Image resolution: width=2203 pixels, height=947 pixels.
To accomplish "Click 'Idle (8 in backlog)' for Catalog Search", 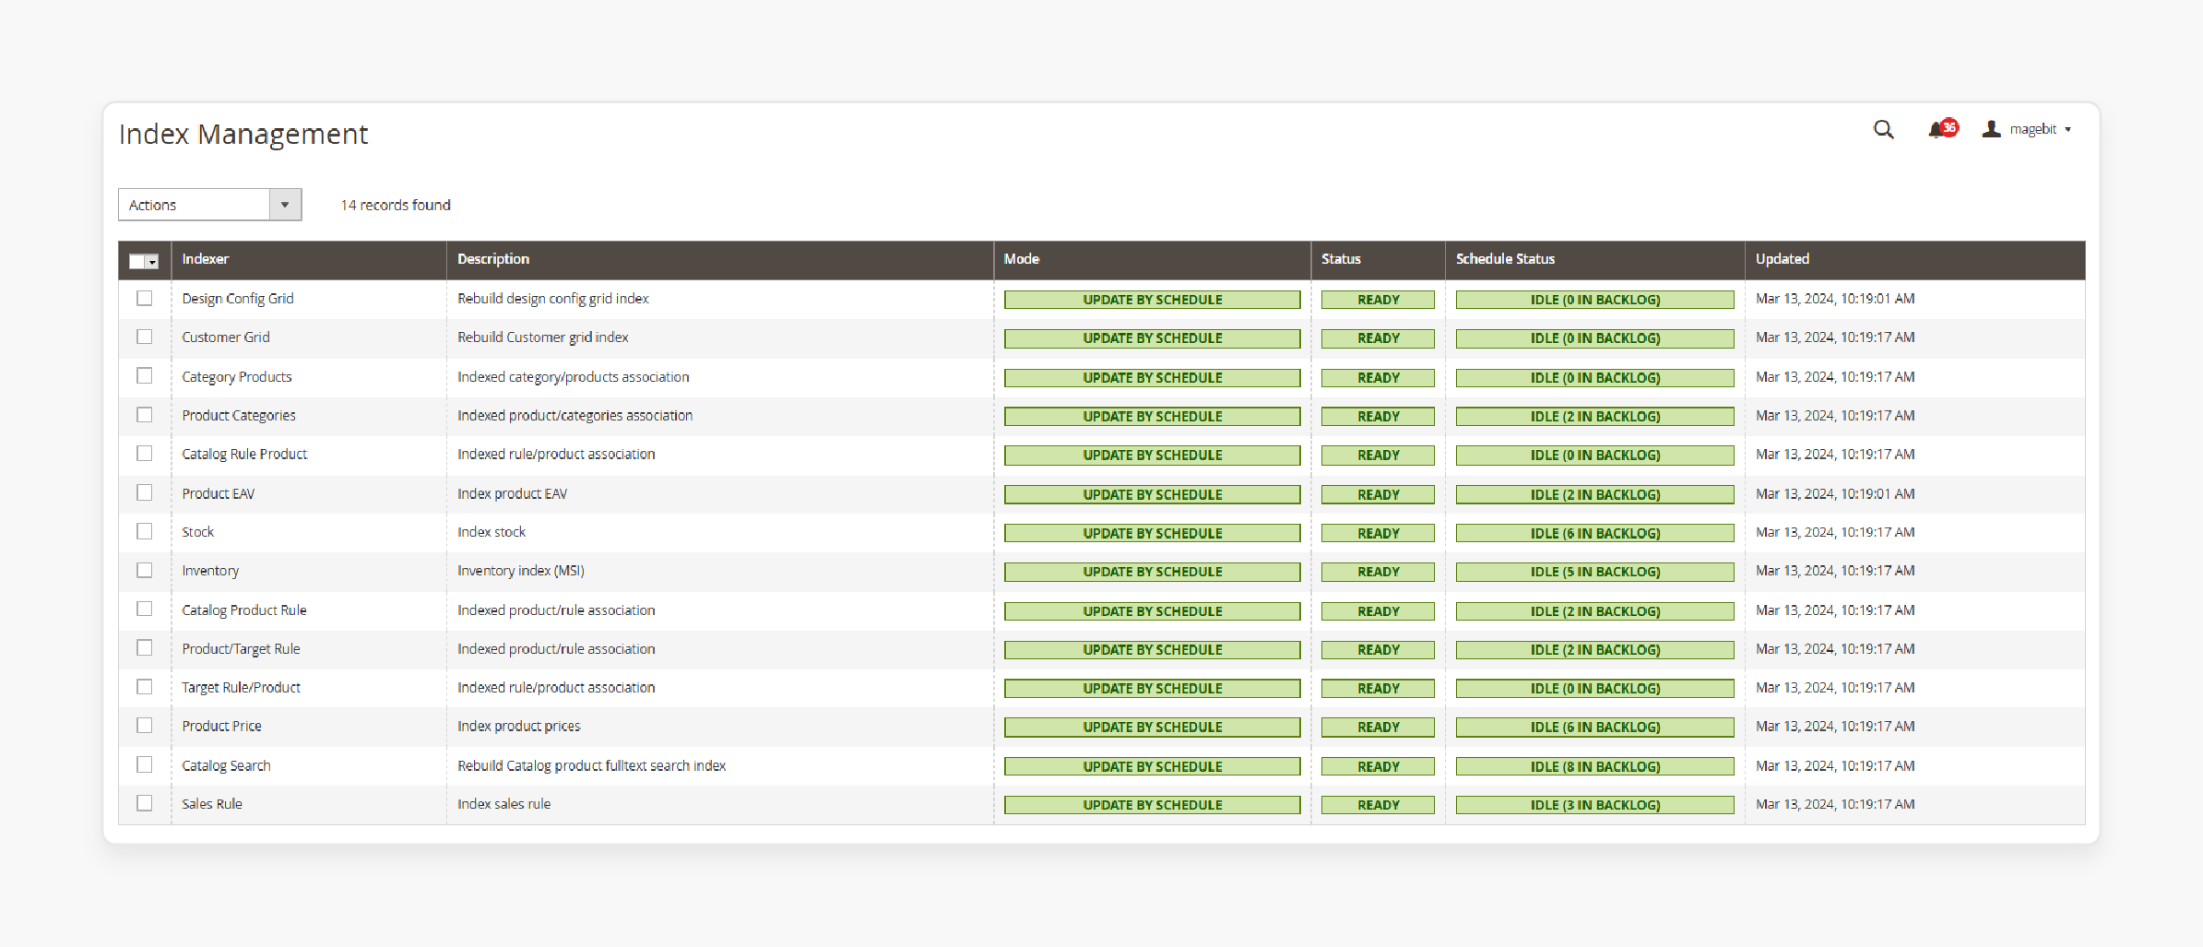I will (1595, 766).
